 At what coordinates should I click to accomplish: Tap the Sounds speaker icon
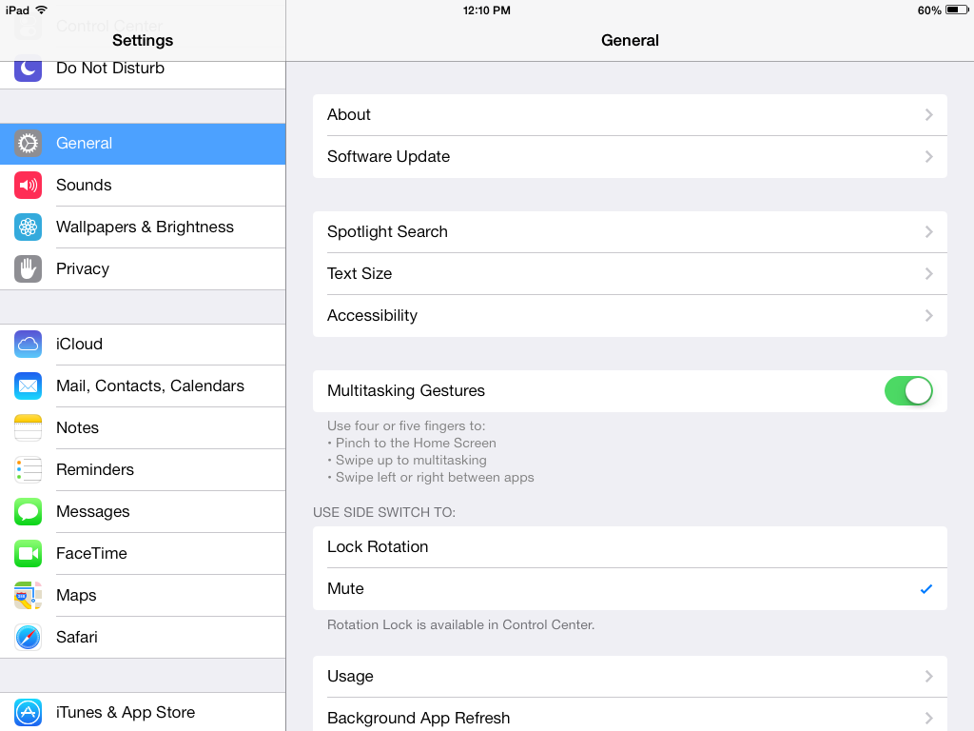coord(28,186)
